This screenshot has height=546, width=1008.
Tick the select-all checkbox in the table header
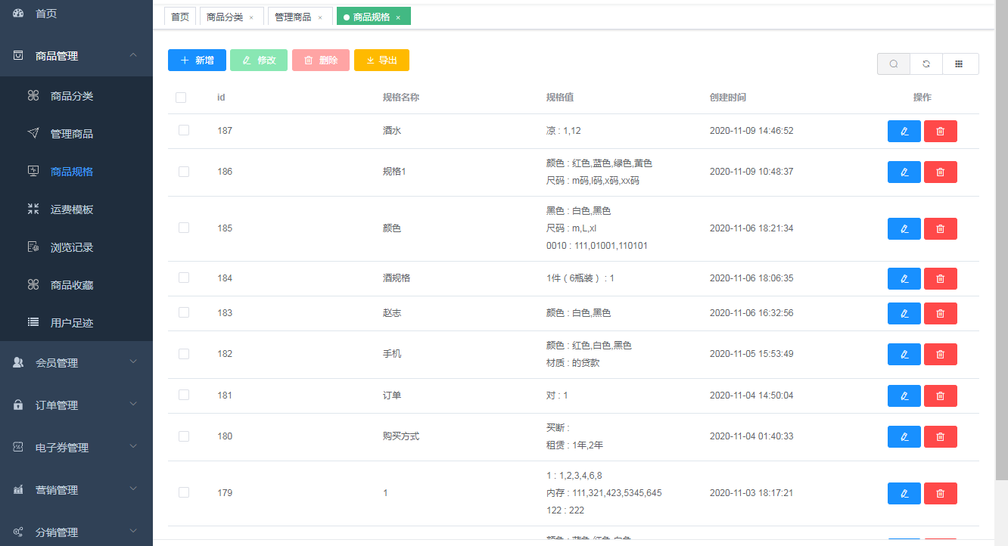181,98
